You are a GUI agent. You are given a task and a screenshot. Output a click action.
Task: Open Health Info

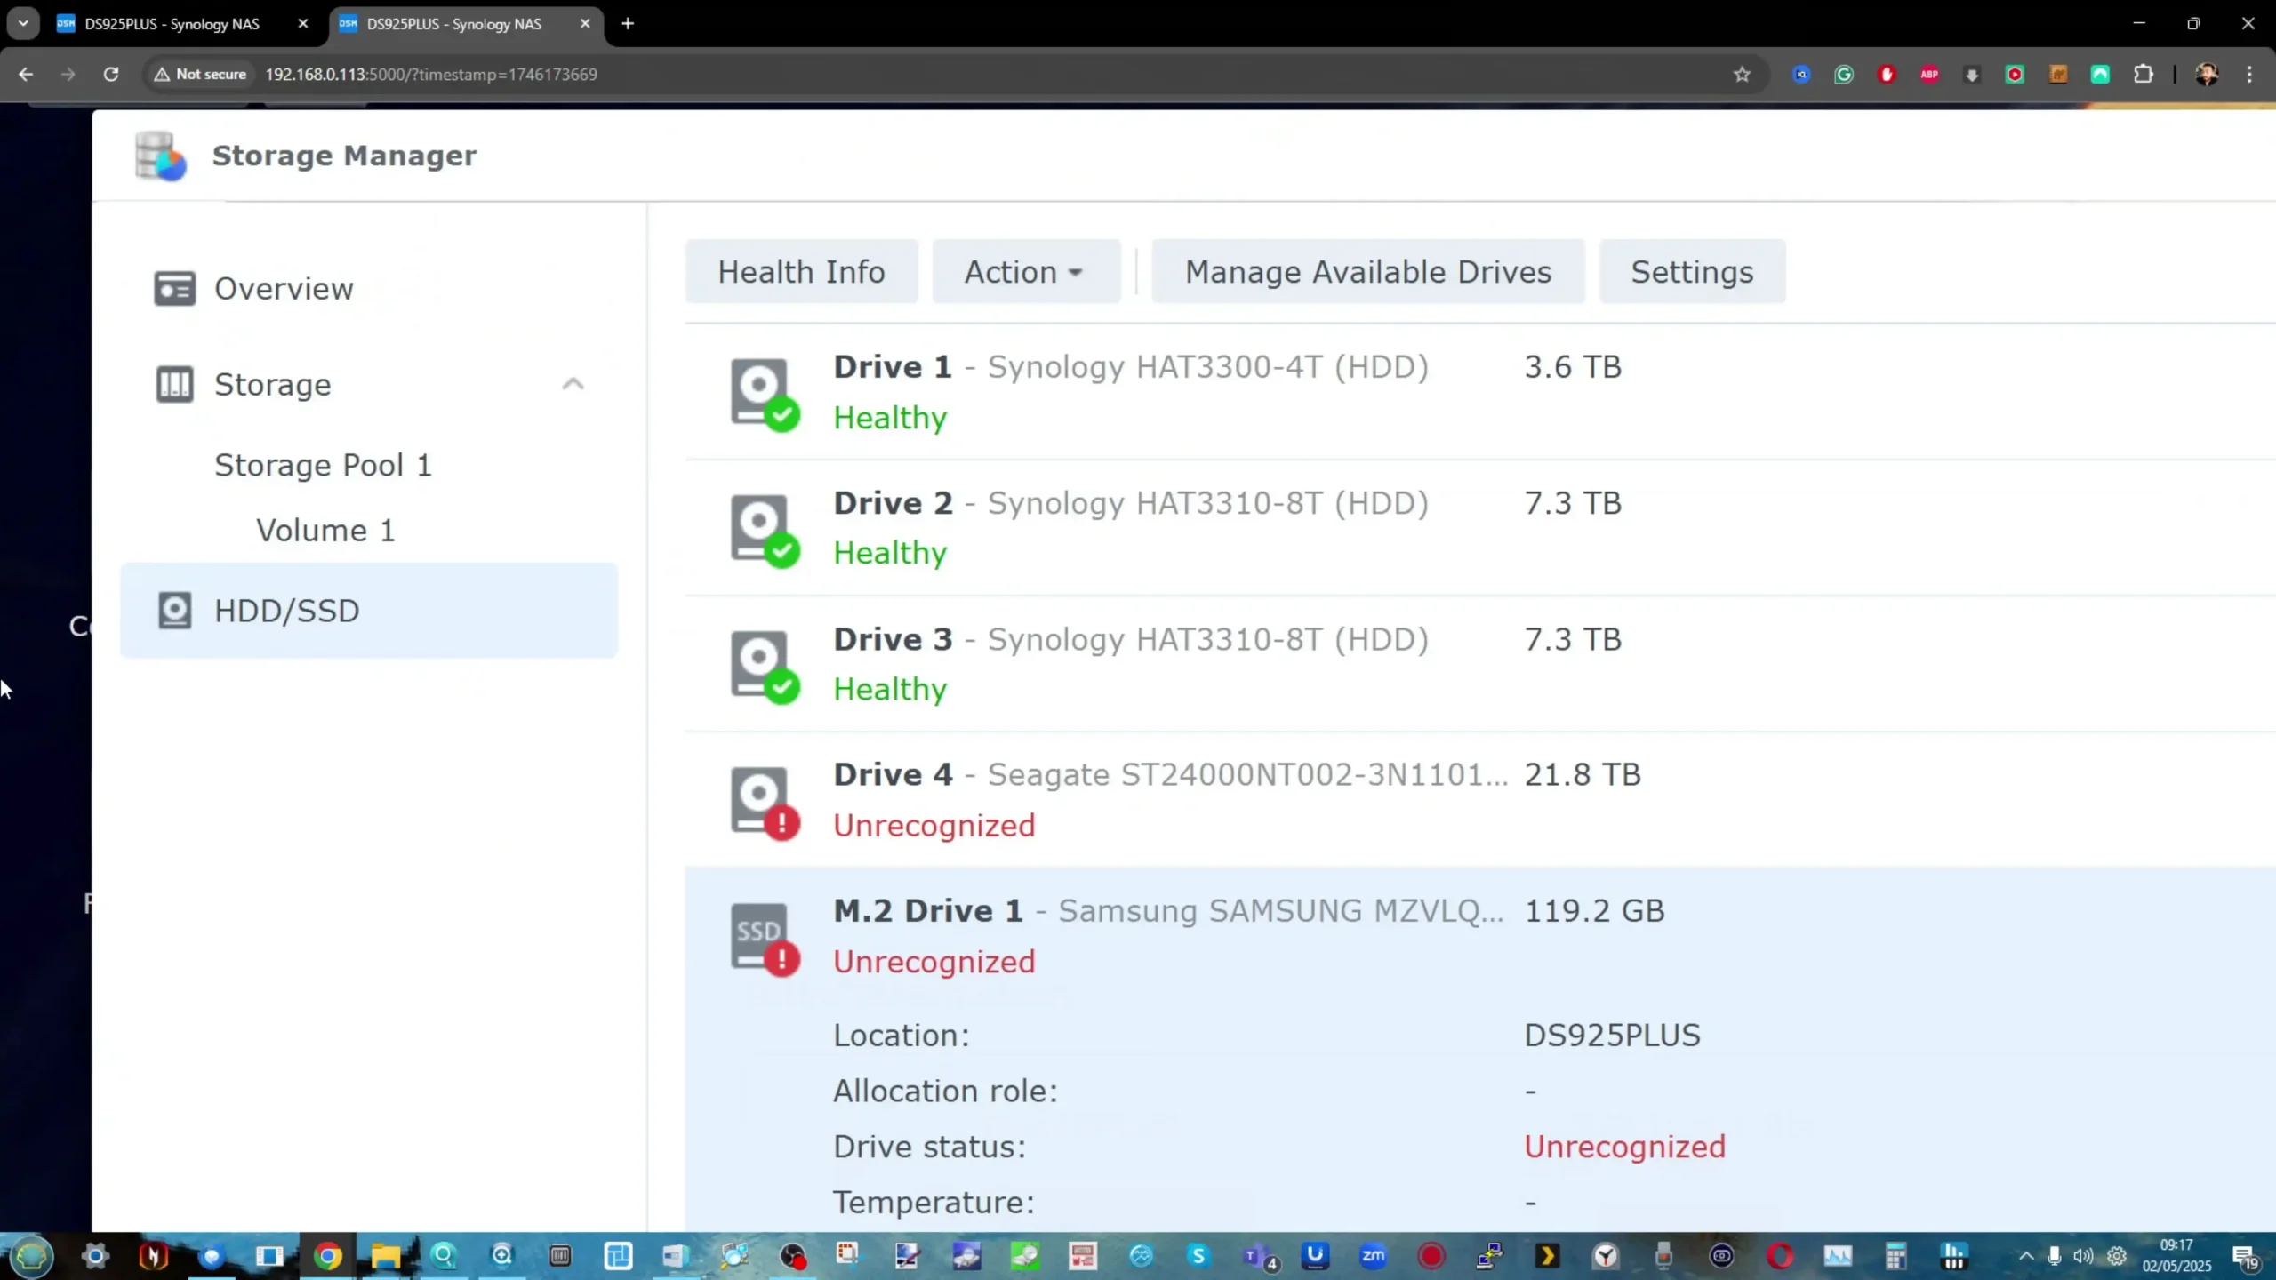[801, 271]
